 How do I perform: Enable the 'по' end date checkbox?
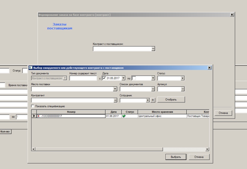point(134,78)
